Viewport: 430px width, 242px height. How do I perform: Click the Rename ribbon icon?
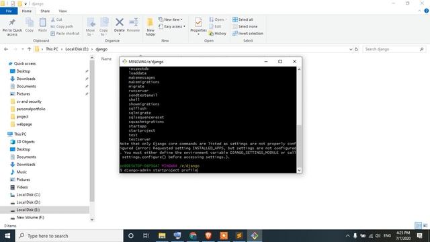[134, 22]
